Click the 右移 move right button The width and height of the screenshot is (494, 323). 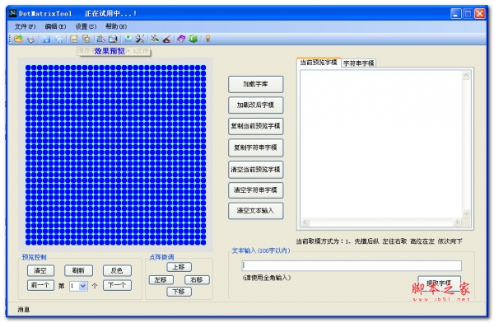click(197, 280)
